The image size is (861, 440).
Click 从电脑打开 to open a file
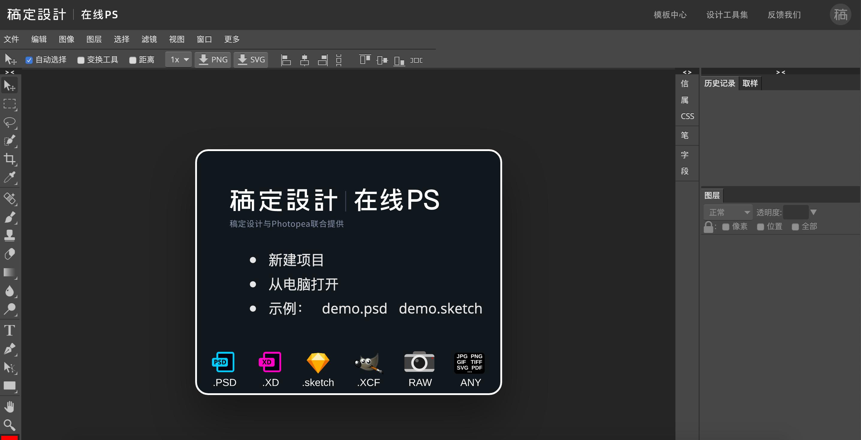click(x=303, y=285)
